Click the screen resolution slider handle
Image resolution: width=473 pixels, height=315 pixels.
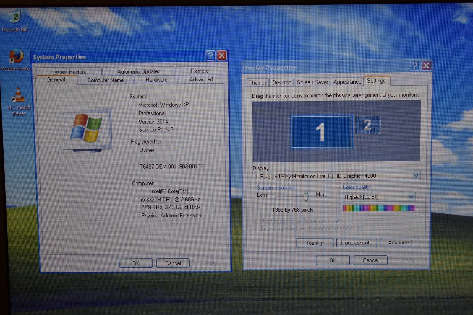click(x=306, y=197)
